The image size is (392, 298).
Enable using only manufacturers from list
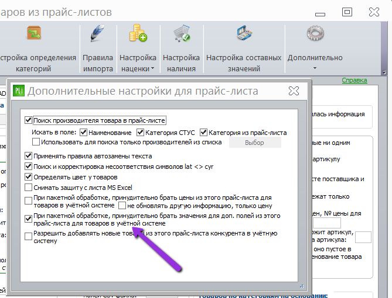[x=36, y=142]
